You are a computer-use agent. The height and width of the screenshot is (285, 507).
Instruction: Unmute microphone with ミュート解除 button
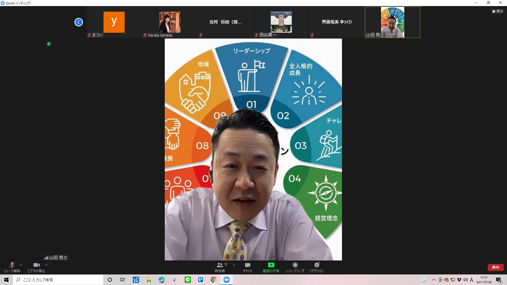coord(12,267)
